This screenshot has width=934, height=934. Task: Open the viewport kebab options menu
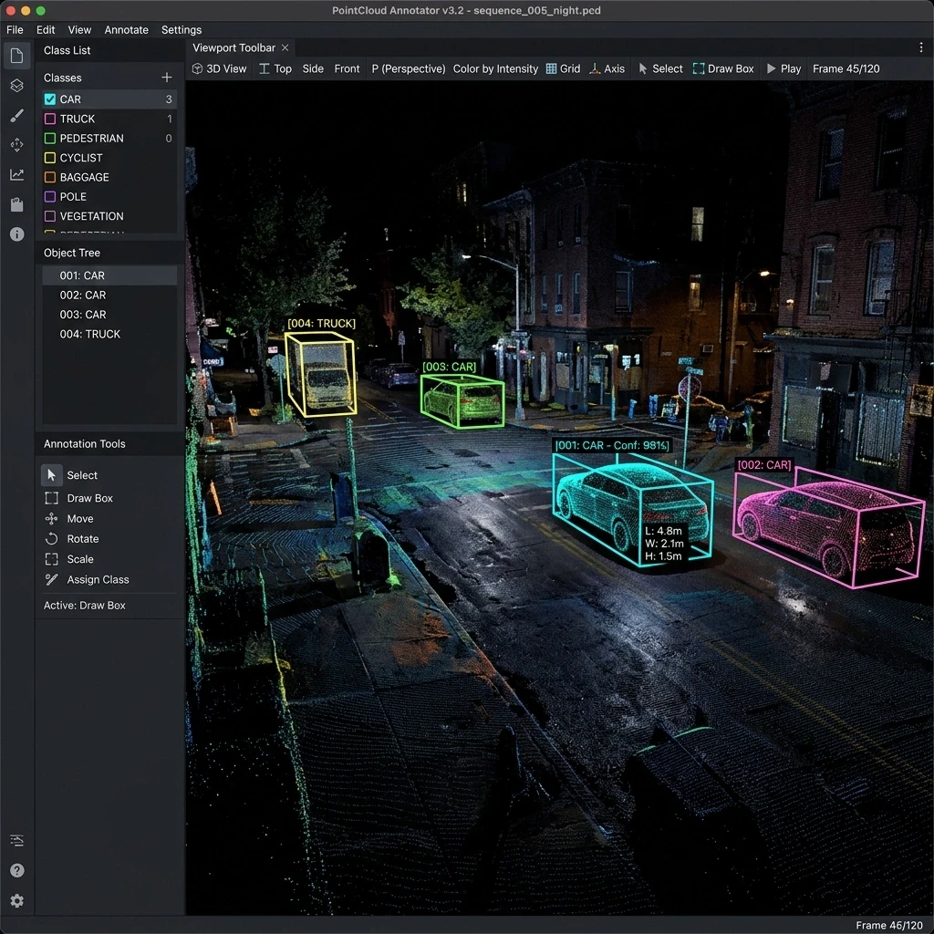(921, 47)
